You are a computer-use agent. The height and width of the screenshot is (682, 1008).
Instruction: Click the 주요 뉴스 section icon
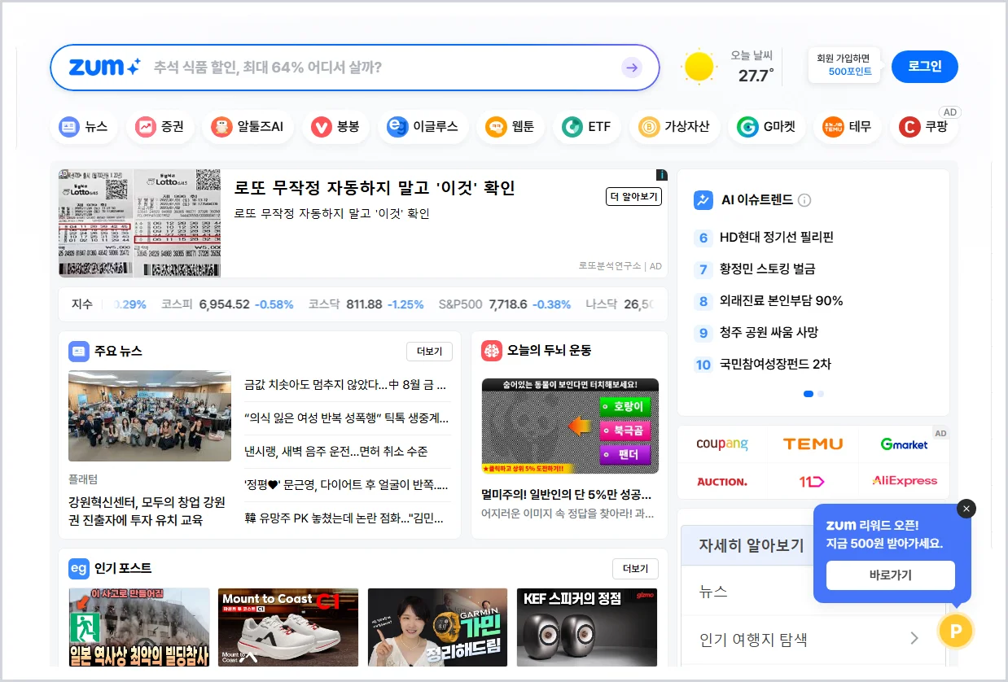click(x=78, y=351)
